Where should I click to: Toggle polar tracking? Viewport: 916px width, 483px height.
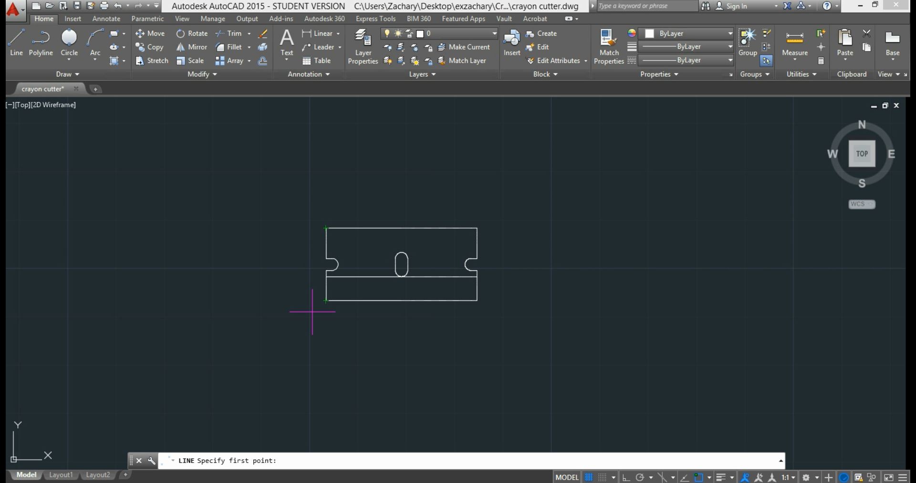click(640, 477)
